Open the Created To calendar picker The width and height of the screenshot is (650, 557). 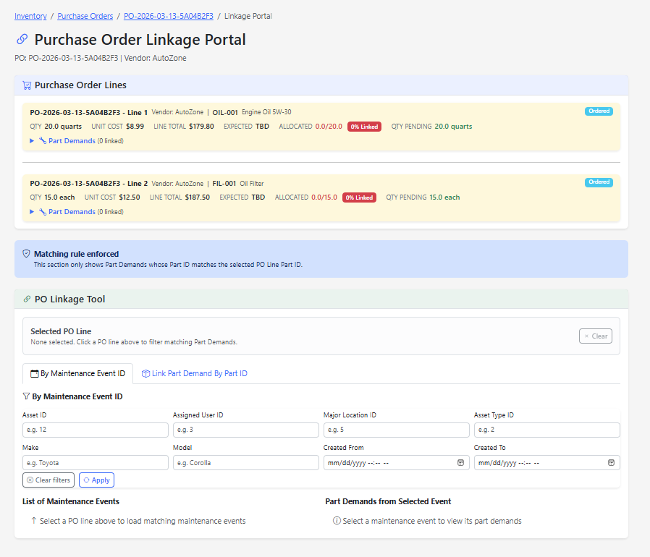pyautogui.click(x=611, y=462)
